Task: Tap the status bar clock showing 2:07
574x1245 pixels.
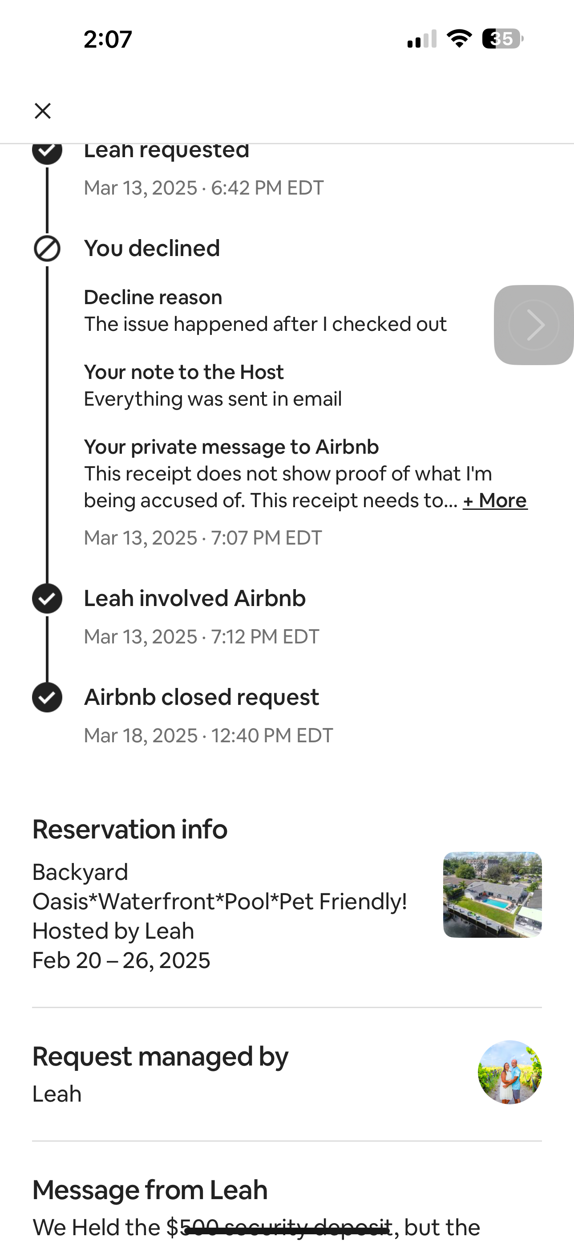Action: click(107, 39)
